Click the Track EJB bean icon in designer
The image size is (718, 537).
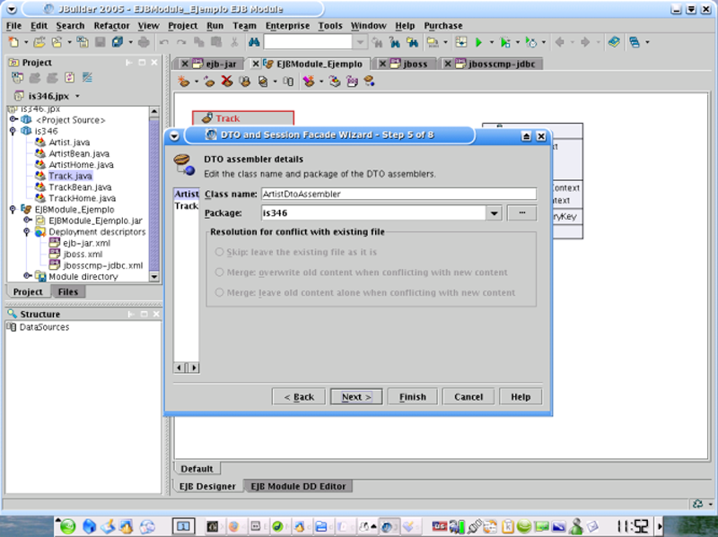click(x=206, y=118)
